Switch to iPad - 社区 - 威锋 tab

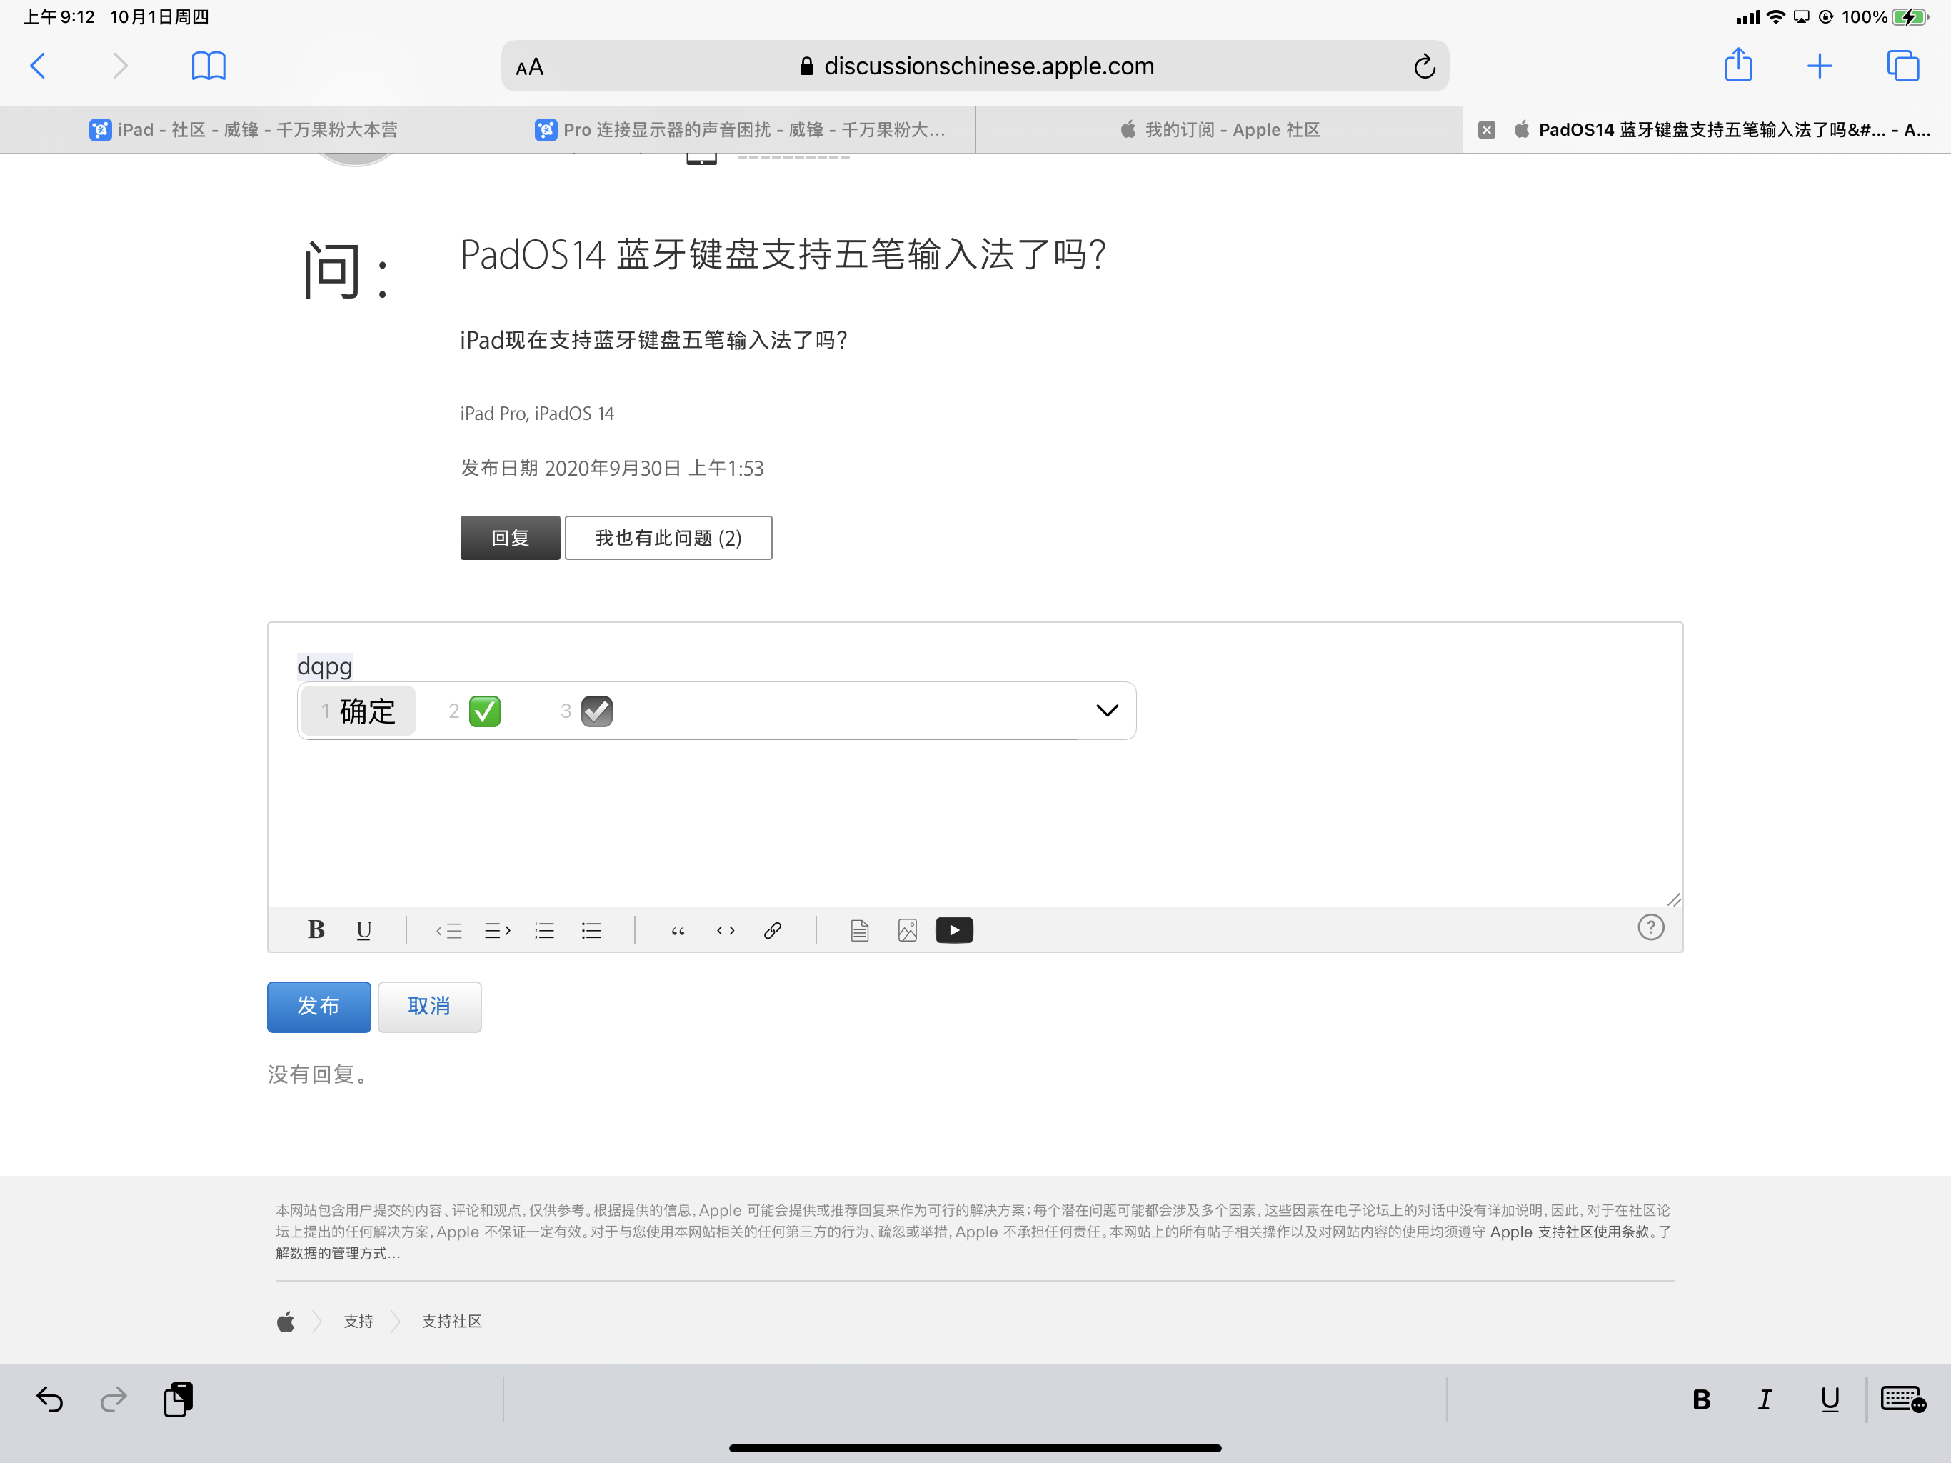[244, 130]
